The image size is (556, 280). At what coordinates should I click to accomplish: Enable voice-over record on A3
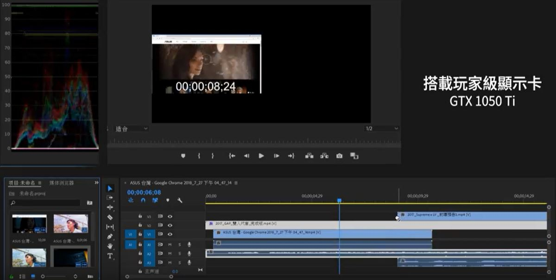coord(189,262)
